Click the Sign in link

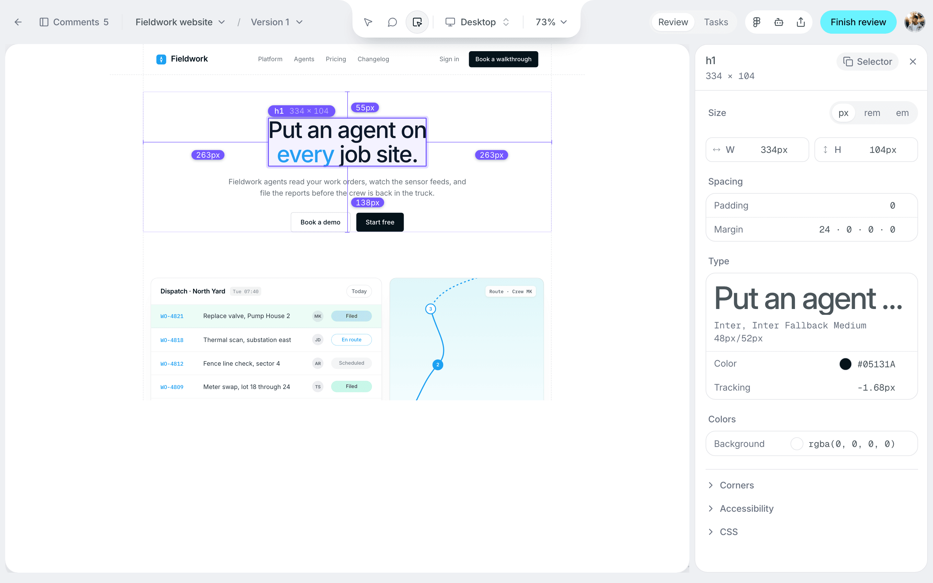pos(449,59)
